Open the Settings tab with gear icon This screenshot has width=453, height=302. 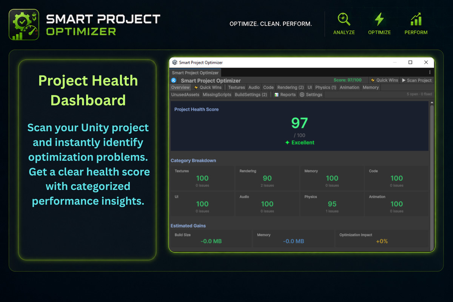click(311, 95)
